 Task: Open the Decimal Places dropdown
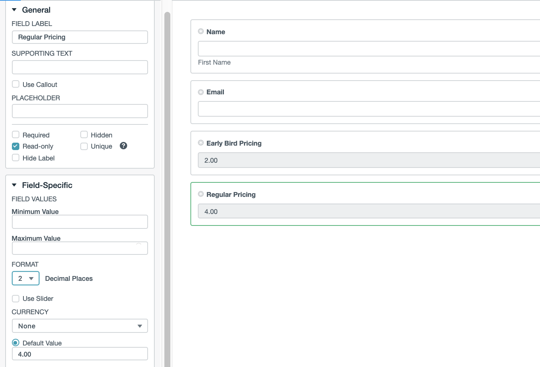coord(26,279)
